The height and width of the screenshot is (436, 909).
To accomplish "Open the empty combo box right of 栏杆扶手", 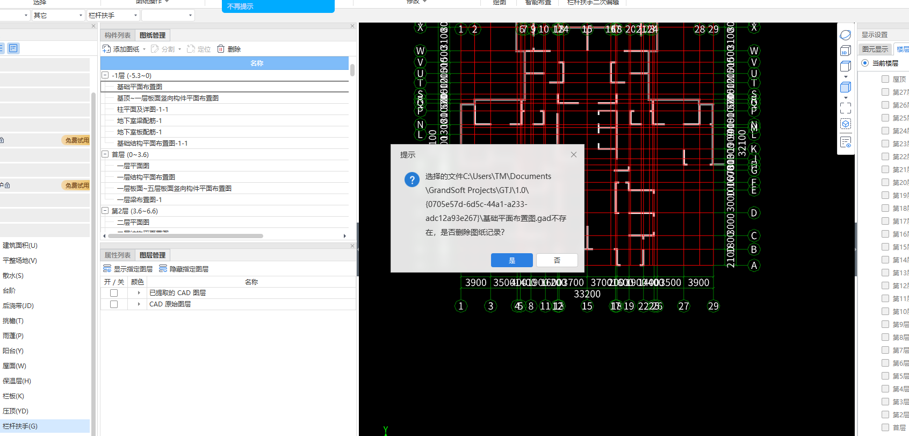I will click(x=168, y=15).
